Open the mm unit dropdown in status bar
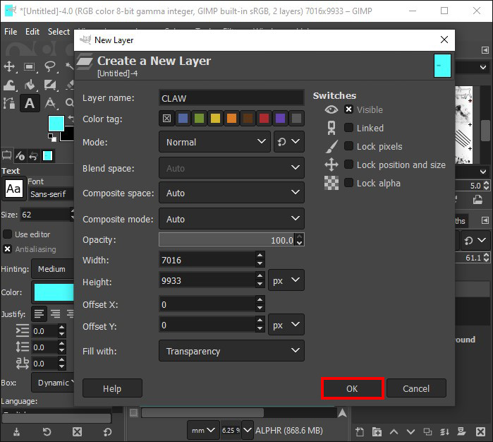This screenshot has width=493, height=442. (203, 430)
